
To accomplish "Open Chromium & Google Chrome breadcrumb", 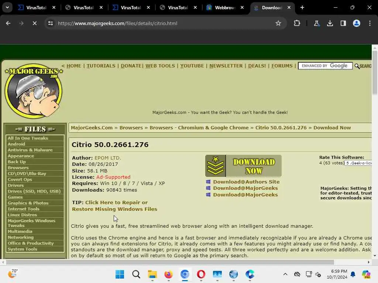I will pos(199,128).
